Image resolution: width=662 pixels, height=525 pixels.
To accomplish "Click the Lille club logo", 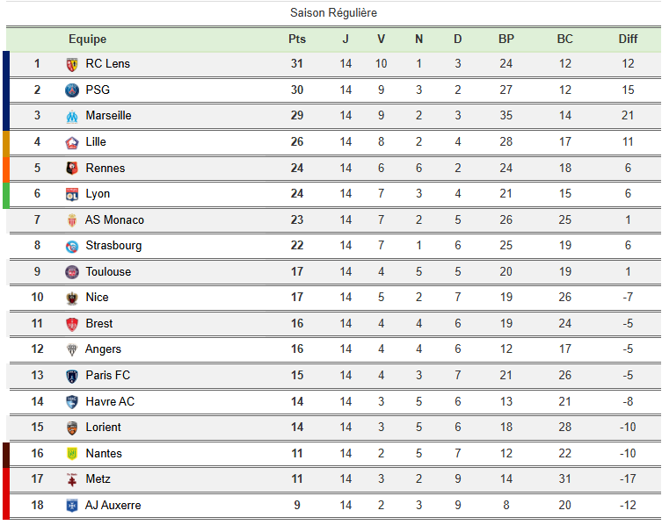I will point(72,142).
